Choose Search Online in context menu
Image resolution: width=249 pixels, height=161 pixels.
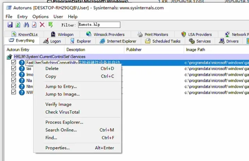(x=78, y=130)
